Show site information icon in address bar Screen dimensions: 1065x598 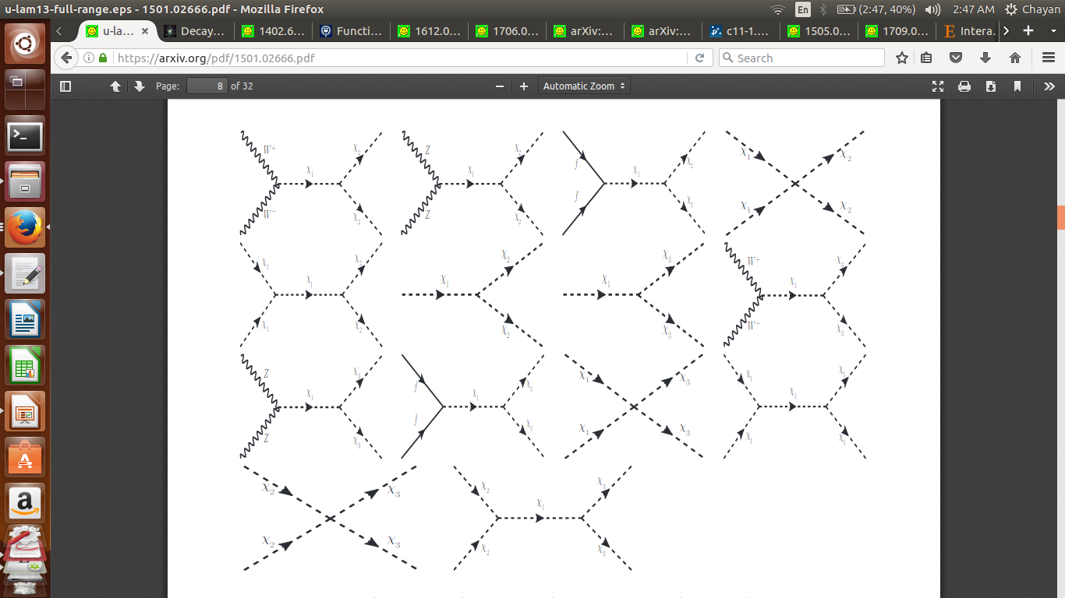coord(89,58)
